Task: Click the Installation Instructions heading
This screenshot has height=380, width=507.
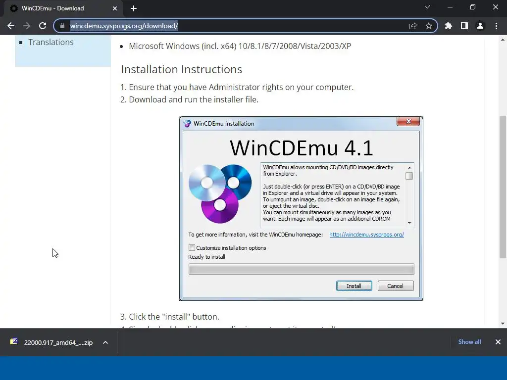Action: 181,69
